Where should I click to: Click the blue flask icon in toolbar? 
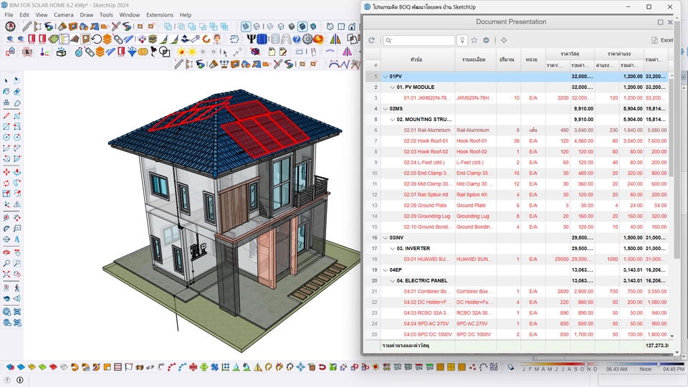[x=79, y=52]
